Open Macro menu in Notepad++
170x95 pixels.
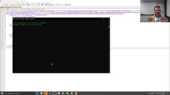point(36,3)
